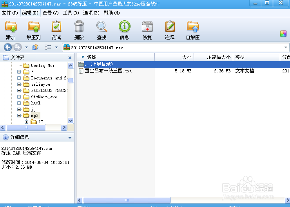Click the view mode list icon
This screenshot has height=207, width=290.
[48, 47]
